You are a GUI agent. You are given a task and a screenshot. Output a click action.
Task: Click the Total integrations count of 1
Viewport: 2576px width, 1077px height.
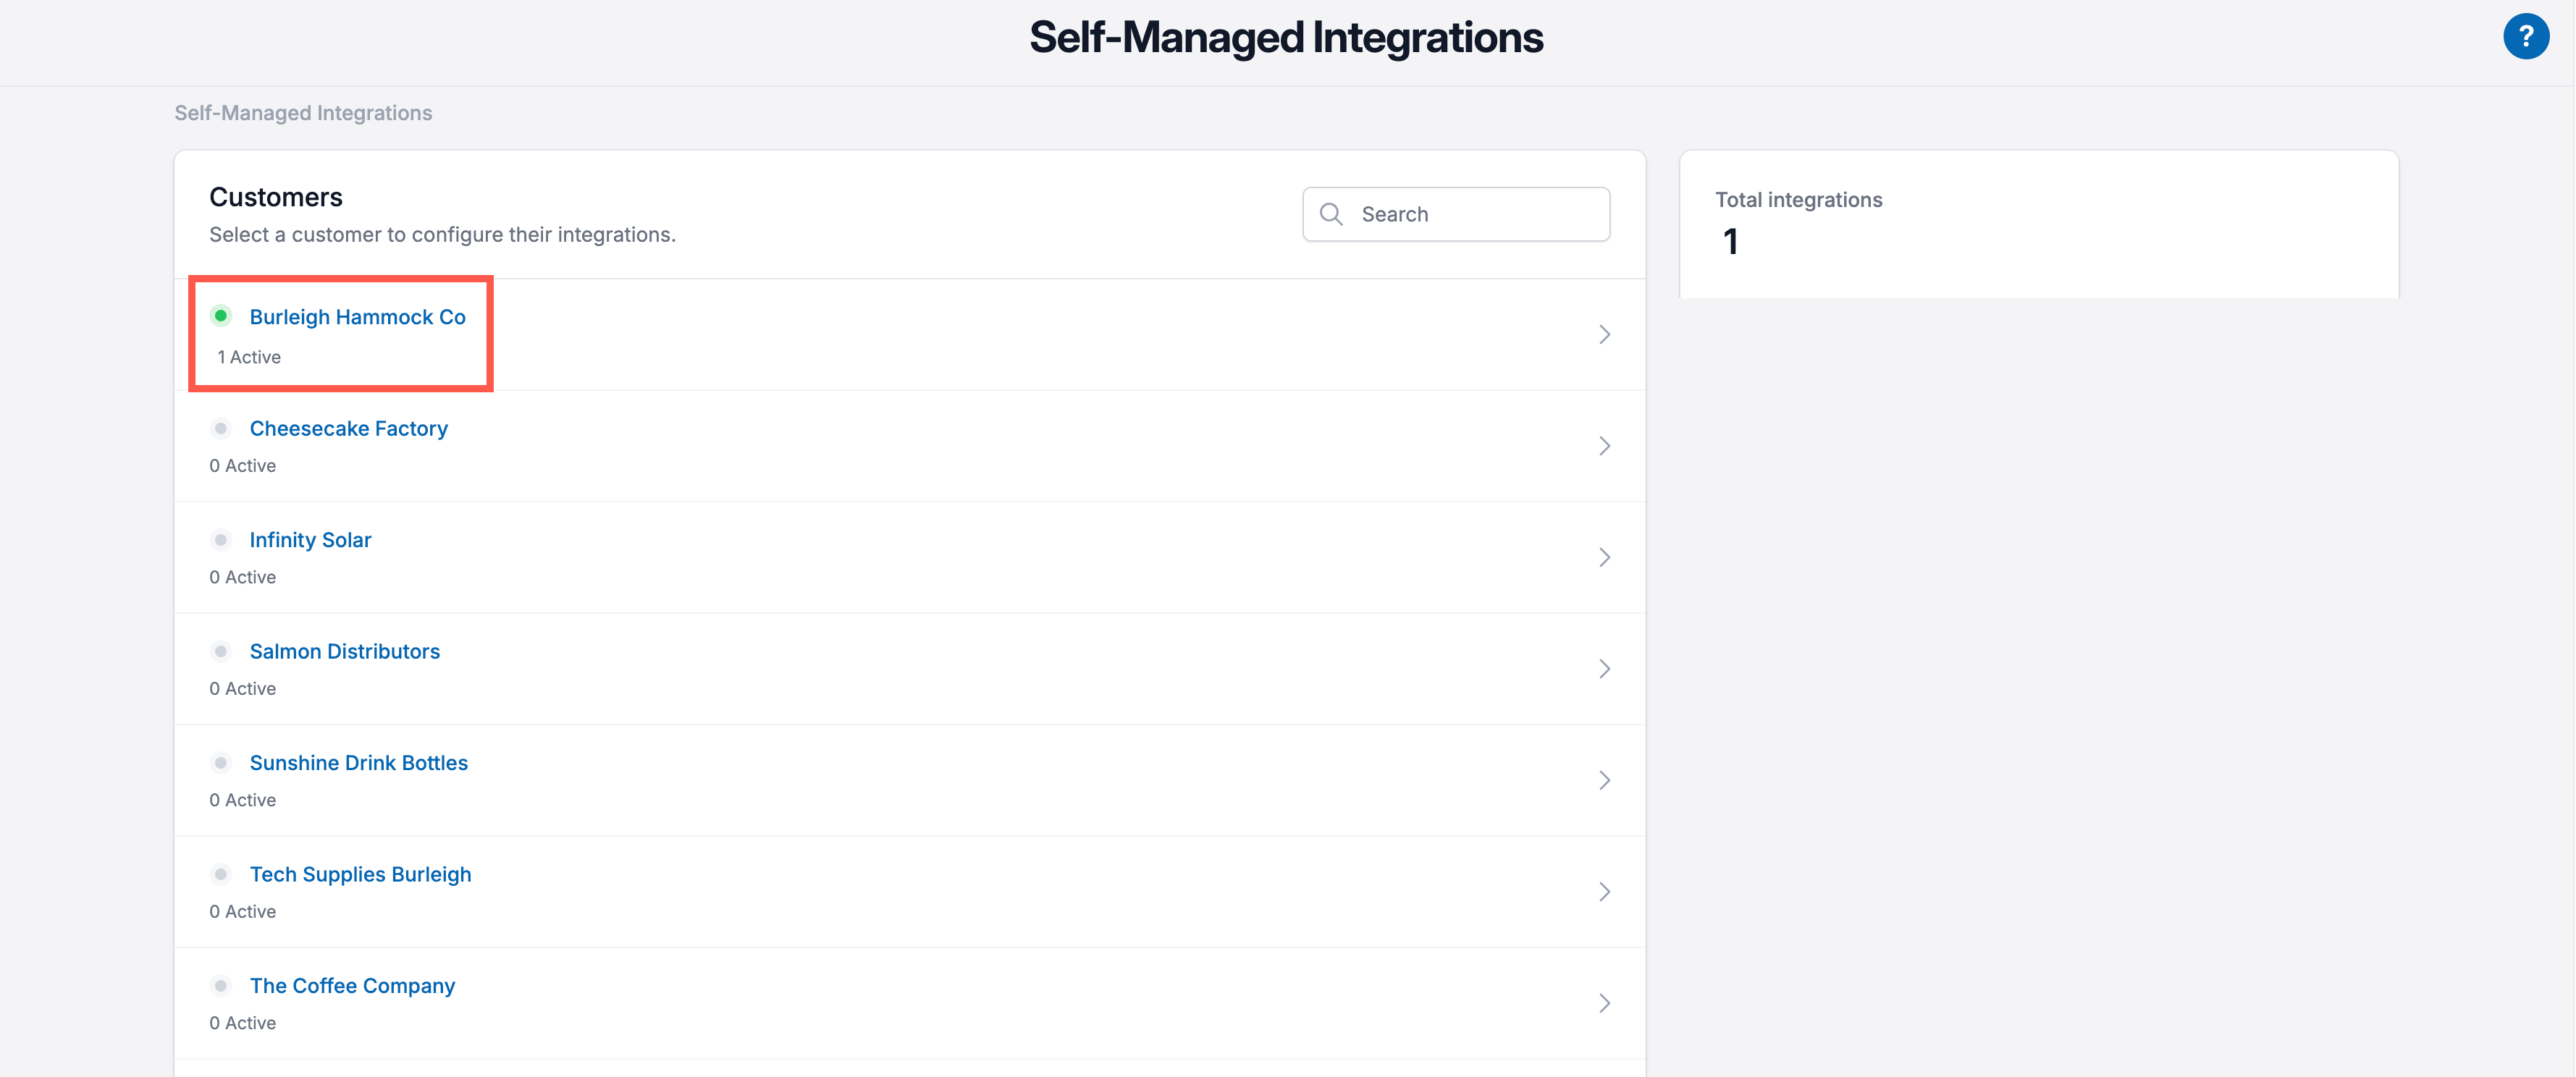(1731, 241)
